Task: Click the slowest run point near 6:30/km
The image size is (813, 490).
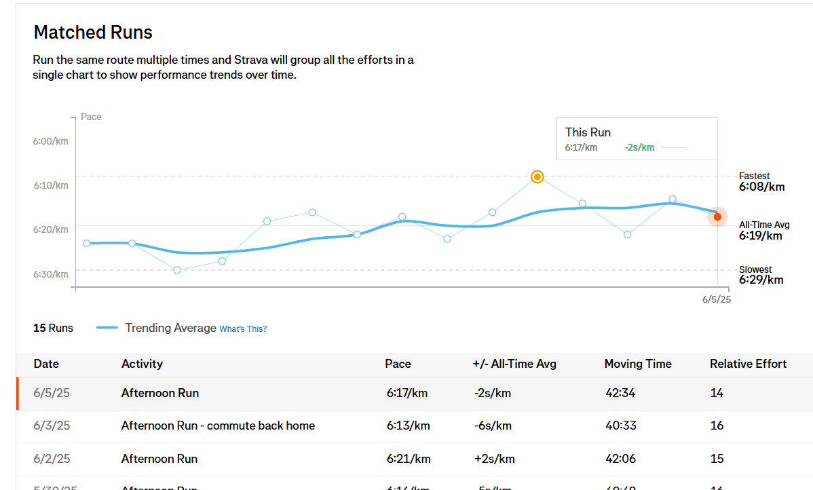Action: [177, 270]
